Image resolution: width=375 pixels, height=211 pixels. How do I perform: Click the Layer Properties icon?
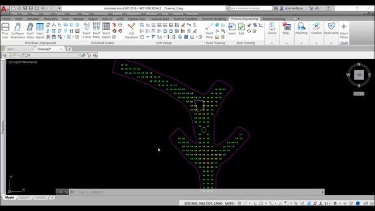[5, 55]
